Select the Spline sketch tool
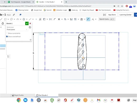This screenshot has width=137, height=103. 30,19
